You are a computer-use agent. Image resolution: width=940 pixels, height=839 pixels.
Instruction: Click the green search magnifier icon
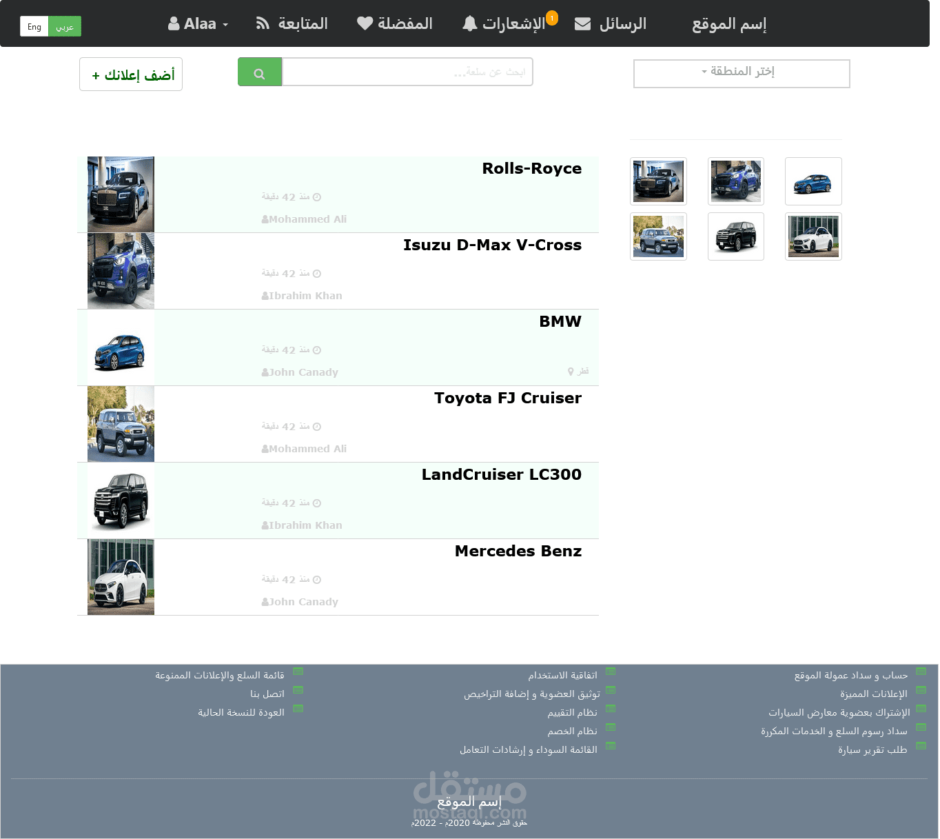[x=260, y=71]
